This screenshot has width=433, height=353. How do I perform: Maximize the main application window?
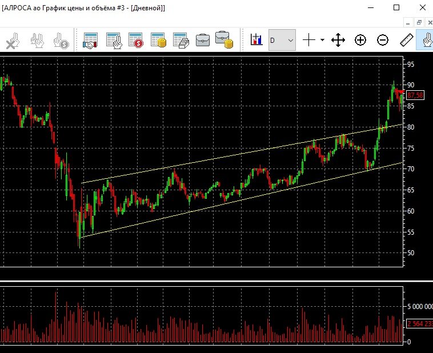[x=396, y=7]
